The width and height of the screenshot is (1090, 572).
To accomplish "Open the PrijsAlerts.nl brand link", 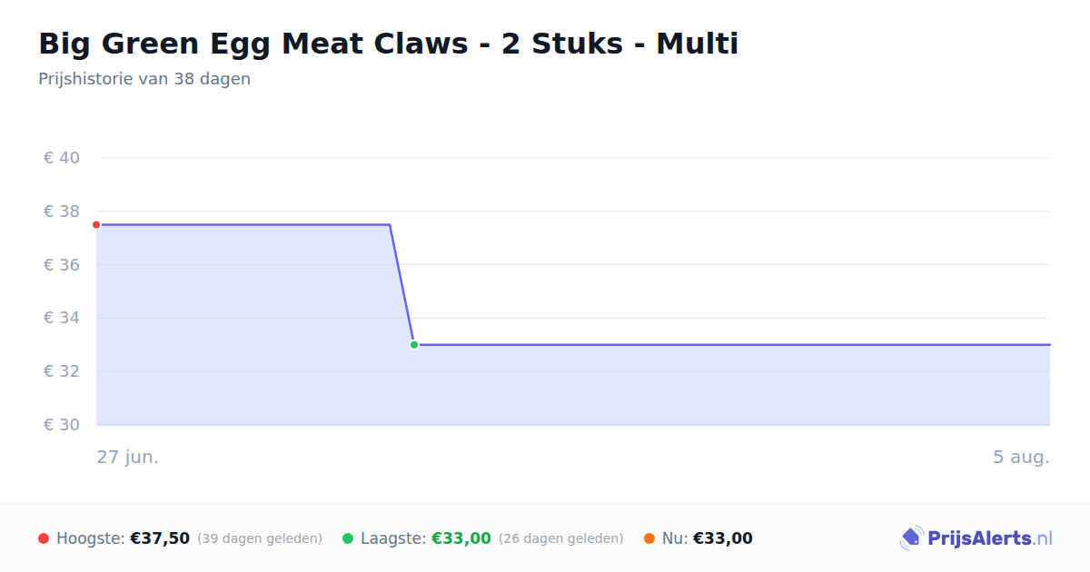I will click(x=976, y=538).
